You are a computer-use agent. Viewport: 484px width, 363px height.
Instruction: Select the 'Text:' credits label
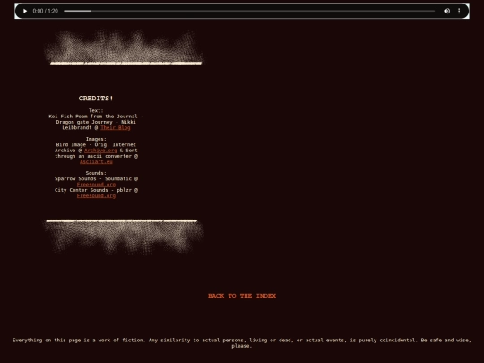96,110
